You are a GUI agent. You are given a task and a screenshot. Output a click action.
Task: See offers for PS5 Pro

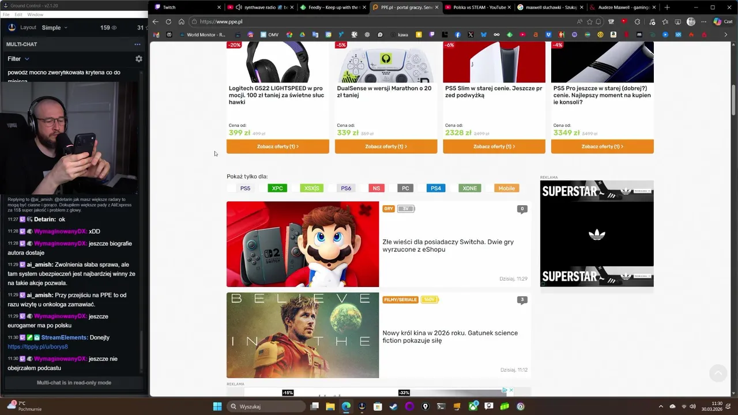pos(603,146)
